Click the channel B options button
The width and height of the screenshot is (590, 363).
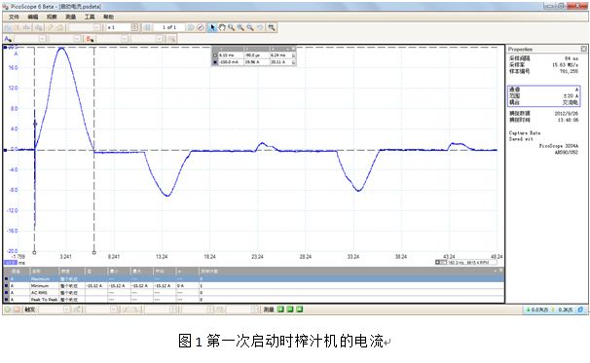pyautogui.click(x=90, y=39)
